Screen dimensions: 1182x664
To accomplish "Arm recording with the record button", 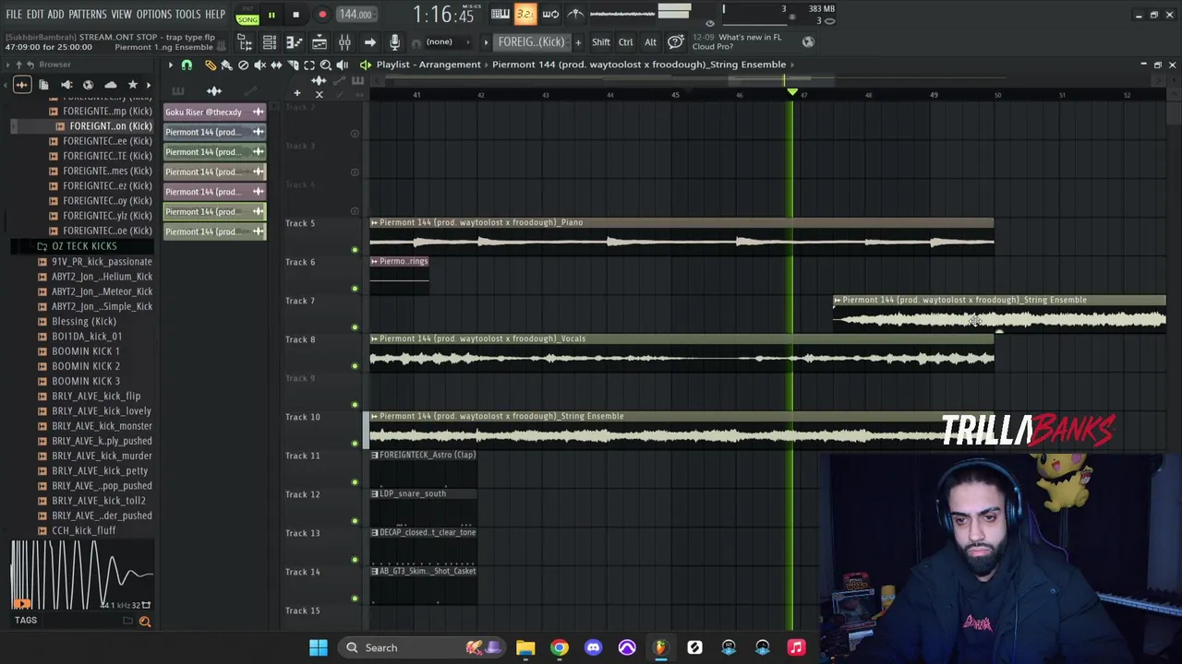I will (321, 15).
